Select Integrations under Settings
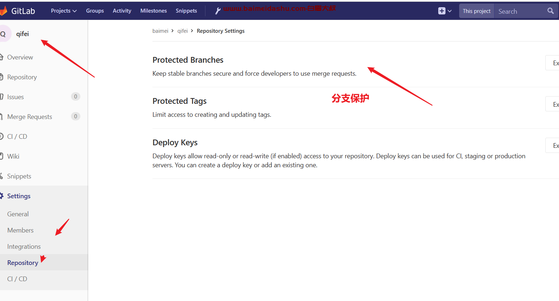The height and width of the screenshot is (301, 559). (24, 246)
